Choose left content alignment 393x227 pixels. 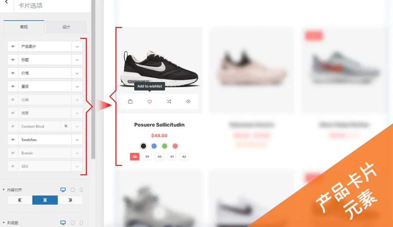point(20,200)
